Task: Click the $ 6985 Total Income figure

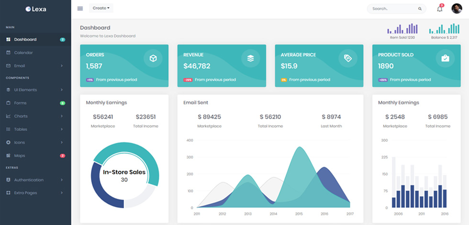Action: pos(437,117)
